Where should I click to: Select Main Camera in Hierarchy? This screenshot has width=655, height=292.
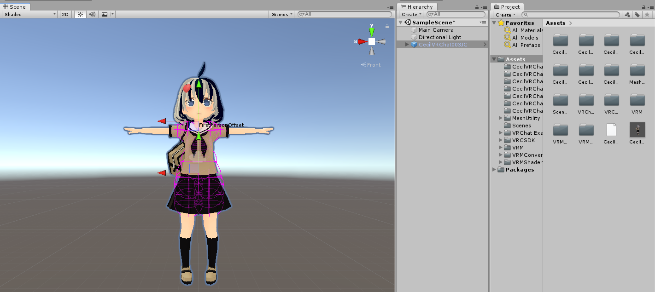436,30
